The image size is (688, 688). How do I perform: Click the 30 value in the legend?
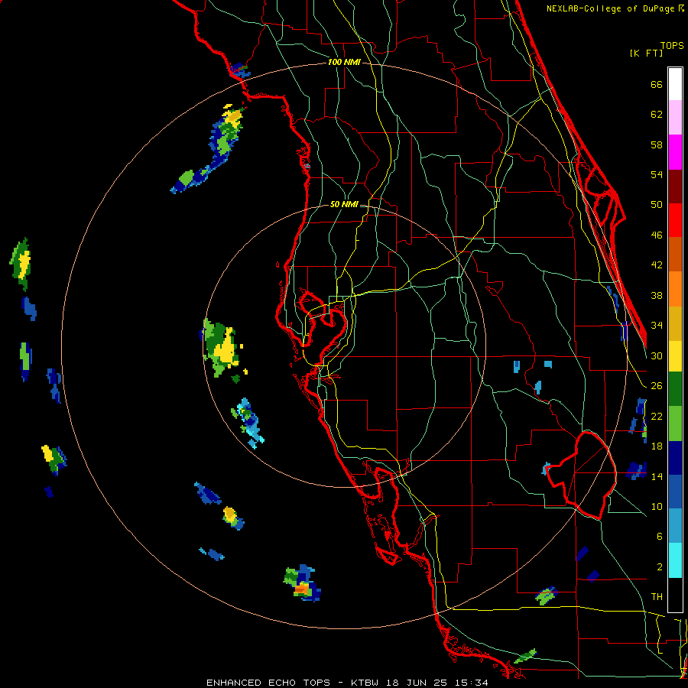tap(657, 355)
